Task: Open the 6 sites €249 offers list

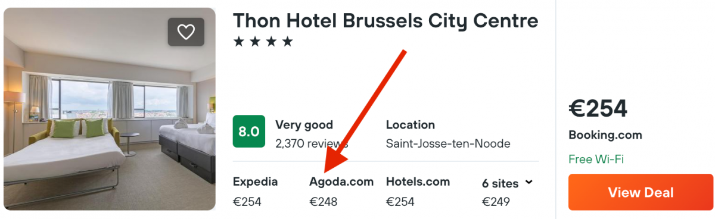Action: 507,192
